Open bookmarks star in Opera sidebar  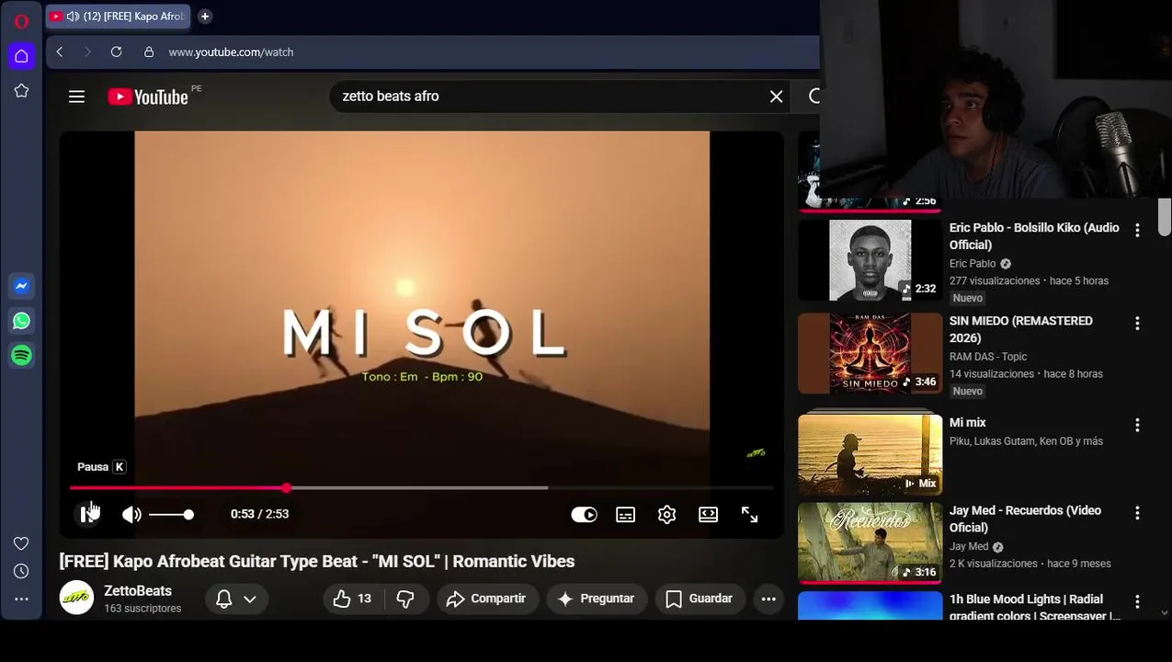pyautogui.click(x=21, y=91)
